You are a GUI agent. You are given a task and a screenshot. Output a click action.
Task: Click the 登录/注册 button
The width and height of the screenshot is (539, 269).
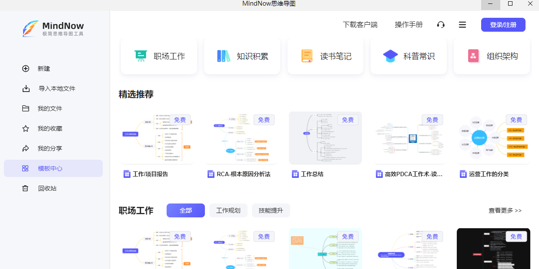(x=503, y=25)
